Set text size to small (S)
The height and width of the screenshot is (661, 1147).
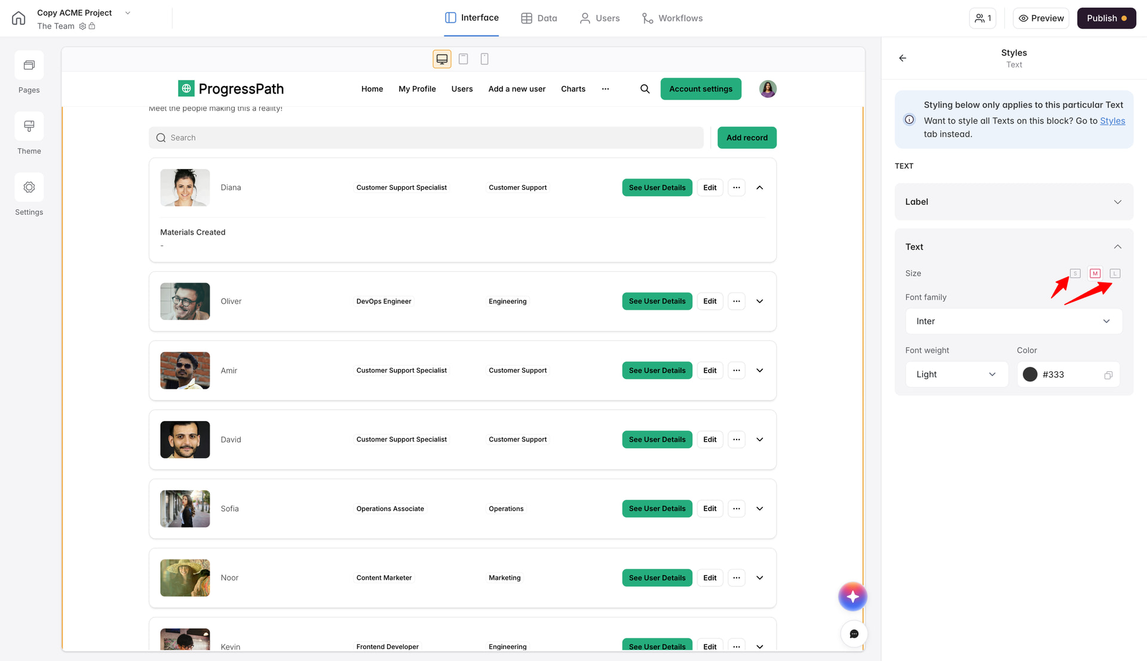coord(1075,273)
